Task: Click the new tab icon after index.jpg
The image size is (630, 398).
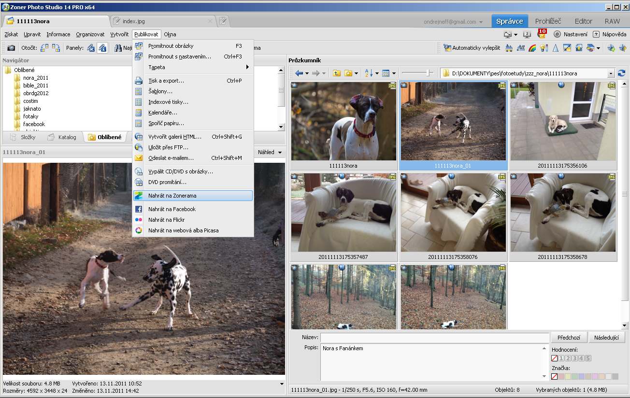Action: (x=223, y=21)
